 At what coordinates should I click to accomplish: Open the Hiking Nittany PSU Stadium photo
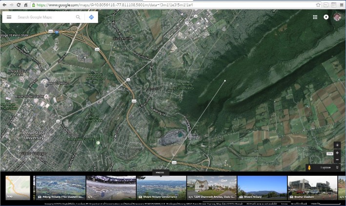tap(61, 187)
